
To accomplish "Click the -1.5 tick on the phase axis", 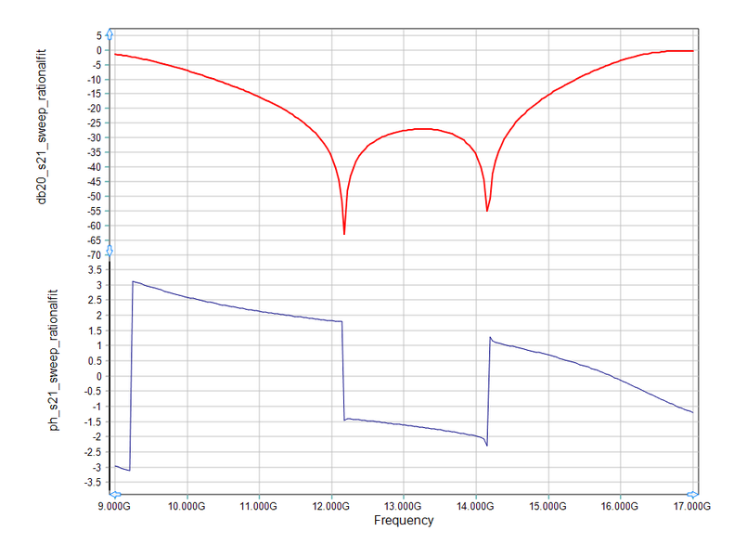I will tap(94, 422).
